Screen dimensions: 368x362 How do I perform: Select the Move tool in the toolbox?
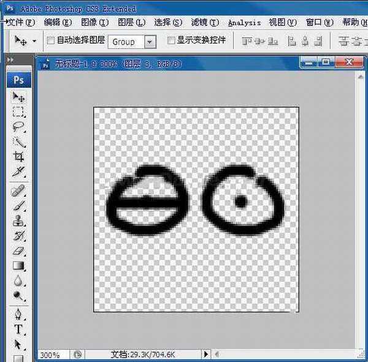click(19, 97)
